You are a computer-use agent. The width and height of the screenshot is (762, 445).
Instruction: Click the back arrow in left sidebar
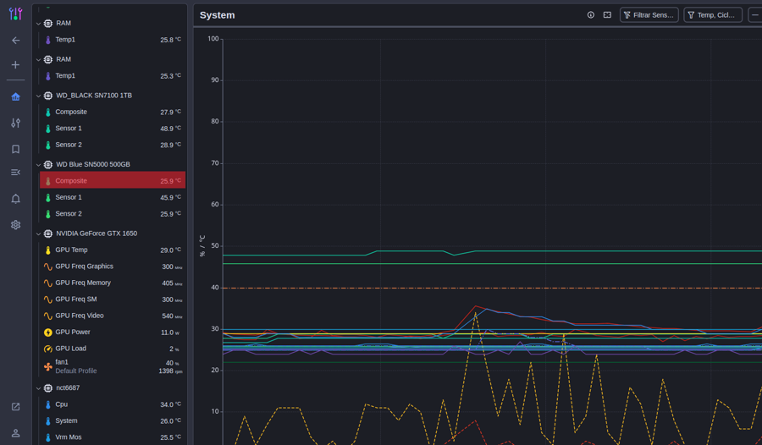point(15,41)
